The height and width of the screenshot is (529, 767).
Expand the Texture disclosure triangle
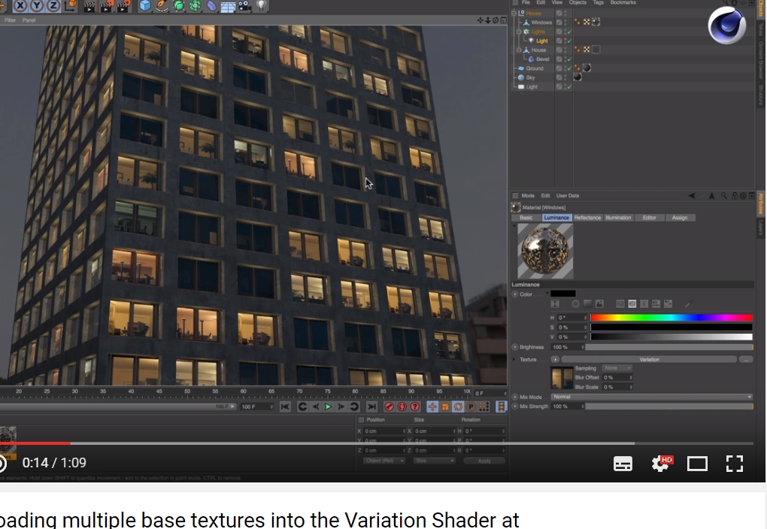pyautogui.click(x=514, y=359)
